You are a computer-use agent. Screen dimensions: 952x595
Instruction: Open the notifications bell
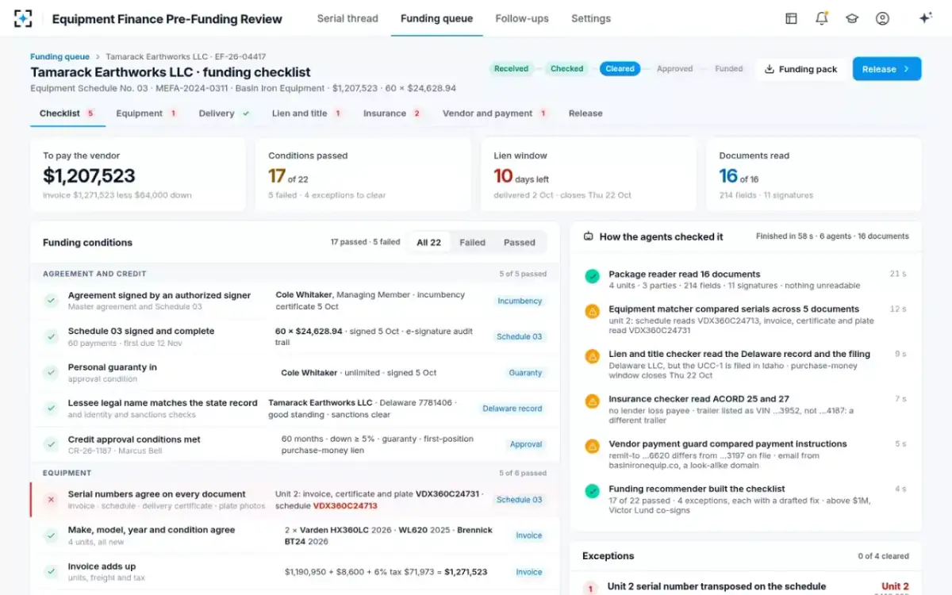pyautogui.click(x=822, y=18)
